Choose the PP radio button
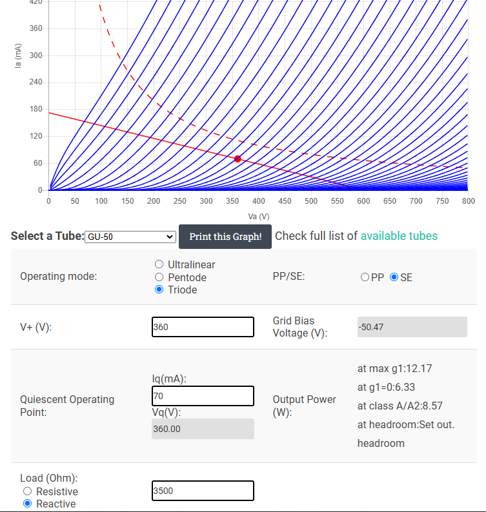 tap(365, 277)
